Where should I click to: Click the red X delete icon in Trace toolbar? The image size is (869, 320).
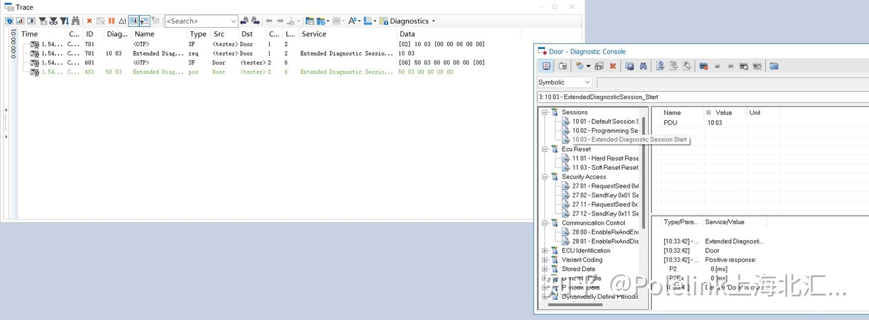(x=89, y=21)
